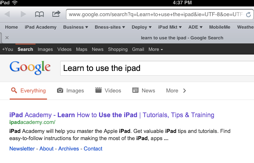Click the magnifier icon beside Everything
Image resolution: width=254 pixels, height=163 pixels.
14,90
